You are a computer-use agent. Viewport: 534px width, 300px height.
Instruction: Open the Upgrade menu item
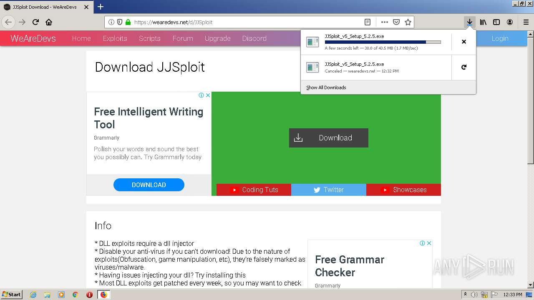tap(217, 38)
